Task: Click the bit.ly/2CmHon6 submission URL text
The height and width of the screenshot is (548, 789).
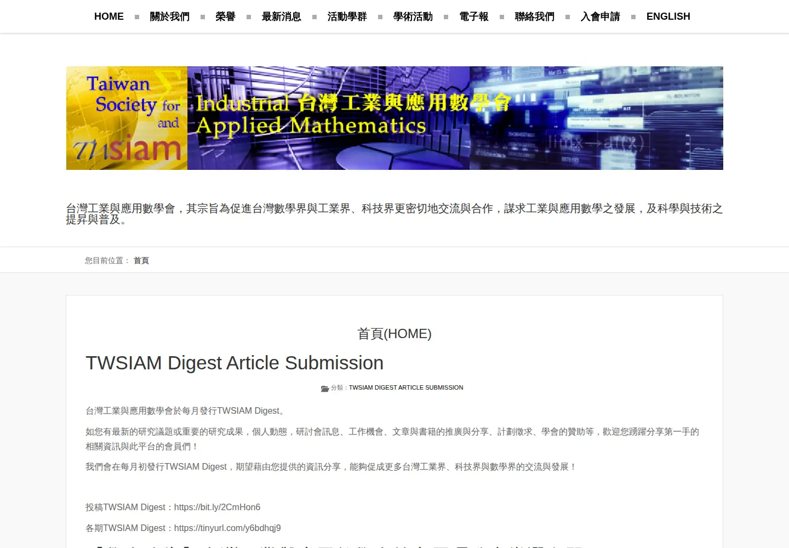Action: click(x=217, y=507)
